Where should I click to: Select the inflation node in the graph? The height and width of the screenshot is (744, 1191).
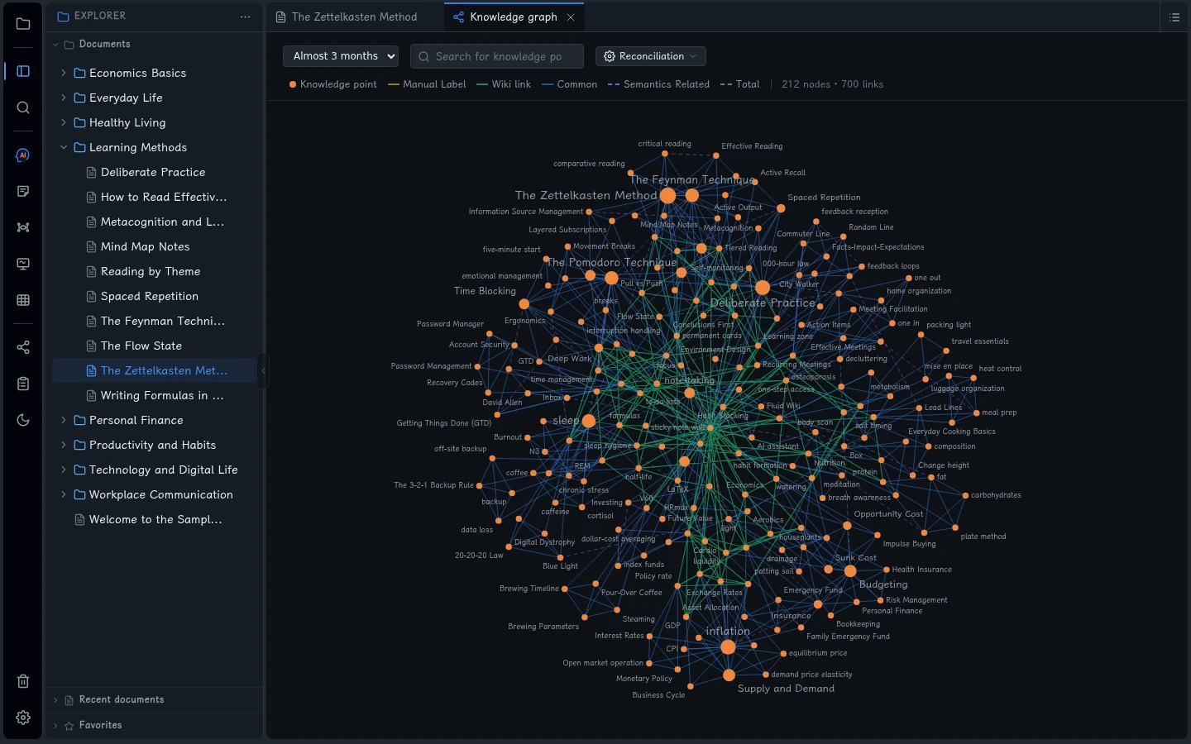point(728,646)
